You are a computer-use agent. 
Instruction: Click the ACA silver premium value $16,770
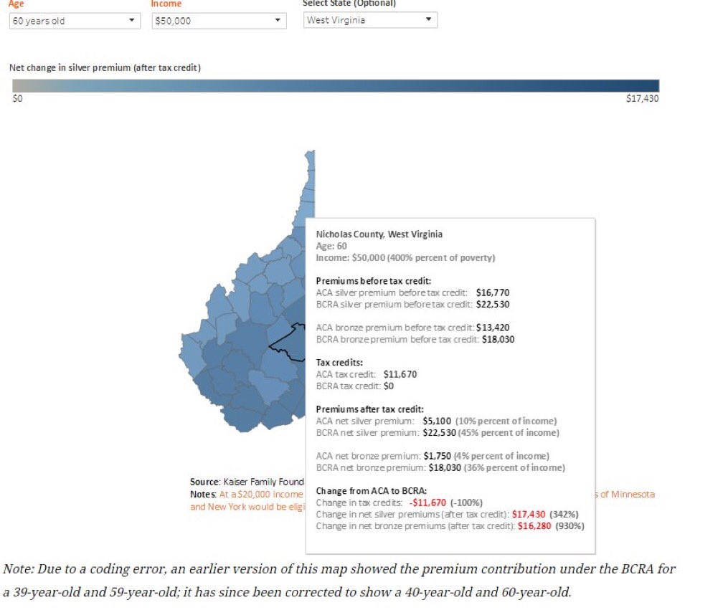click(493, 292)
